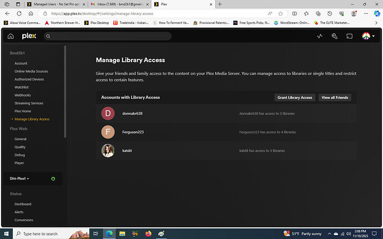
Task: Open Edge history icon
Action: click(x=330, y=14)
